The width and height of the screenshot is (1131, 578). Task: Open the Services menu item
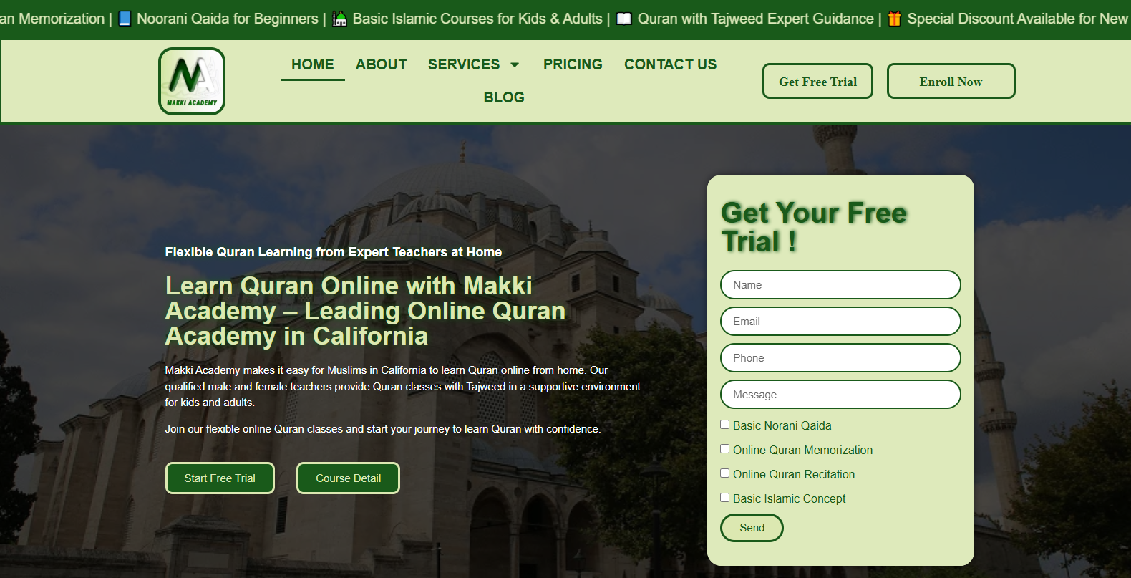coord(464,64)
